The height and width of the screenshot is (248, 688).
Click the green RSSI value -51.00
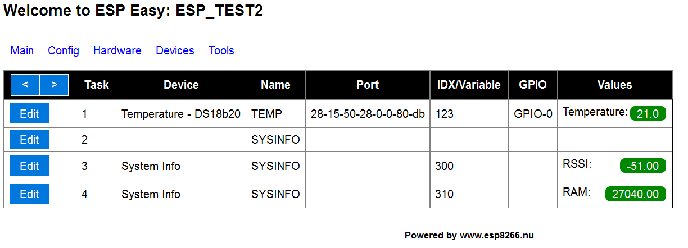tap(642, 166)
